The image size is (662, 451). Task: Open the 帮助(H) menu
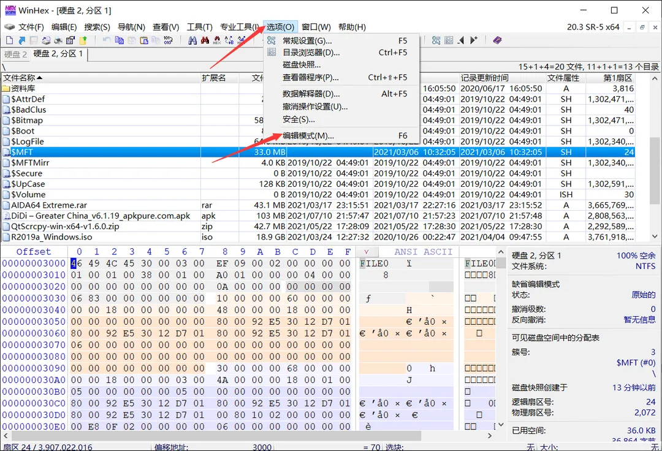[x=352, y=27]
